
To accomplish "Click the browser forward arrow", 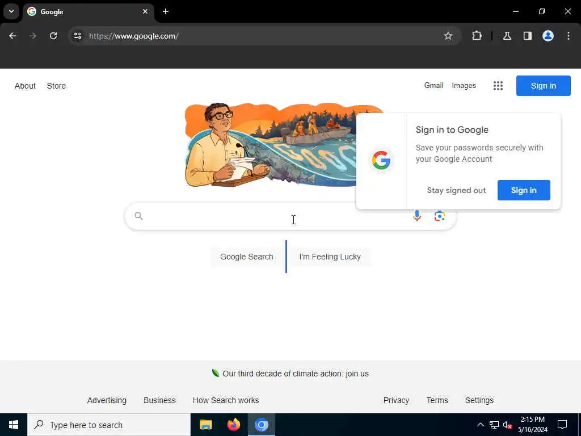I will point(33,36).
